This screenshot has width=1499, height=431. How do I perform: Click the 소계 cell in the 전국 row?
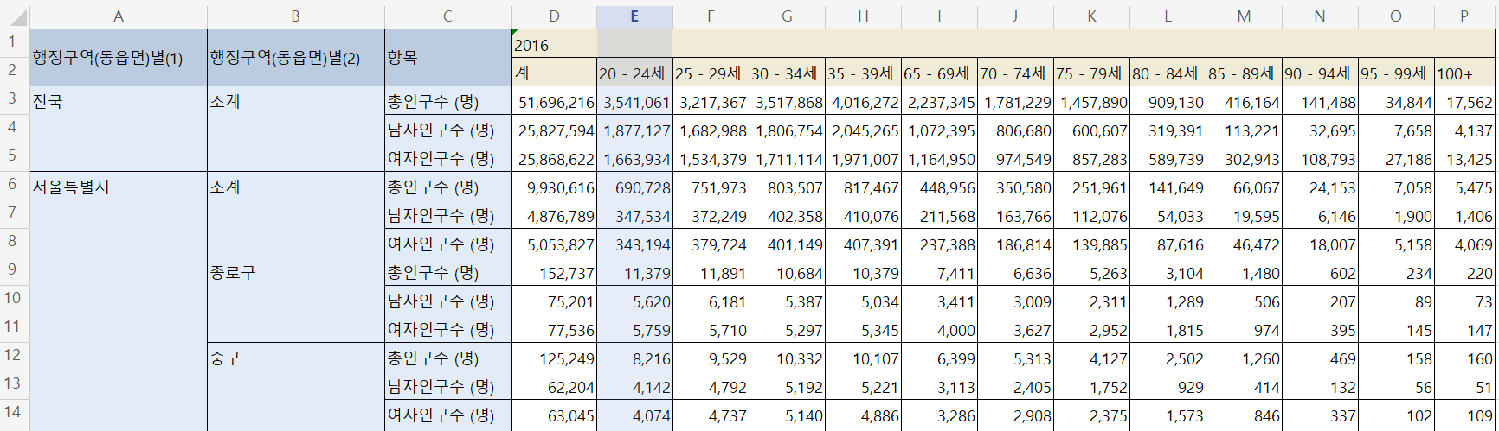(x=296, y=129)
